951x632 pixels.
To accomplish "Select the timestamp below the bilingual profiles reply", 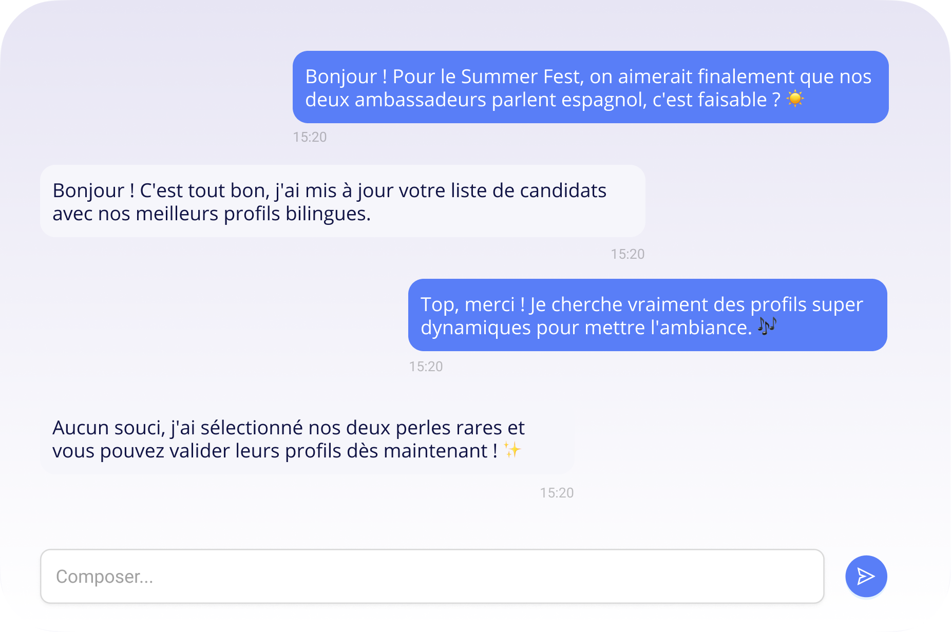I will point(627,254).
